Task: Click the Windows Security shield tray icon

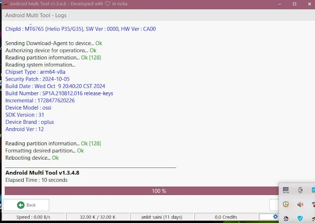Action: (286, 204)
